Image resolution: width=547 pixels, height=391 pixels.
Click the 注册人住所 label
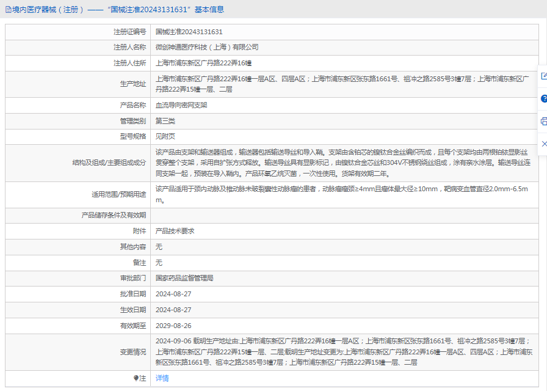(x=129, y=63)
